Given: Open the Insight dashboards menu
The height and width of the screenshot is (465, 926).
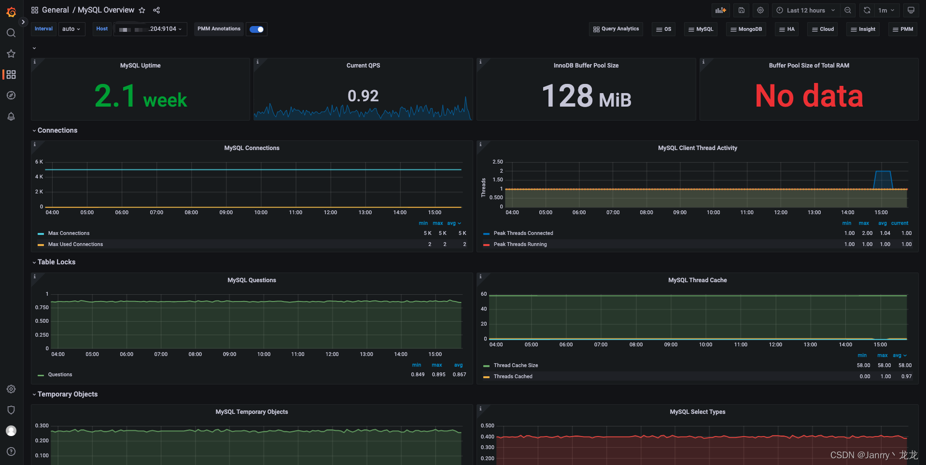Looking at the screenshot, I should [x=863, y=29].
